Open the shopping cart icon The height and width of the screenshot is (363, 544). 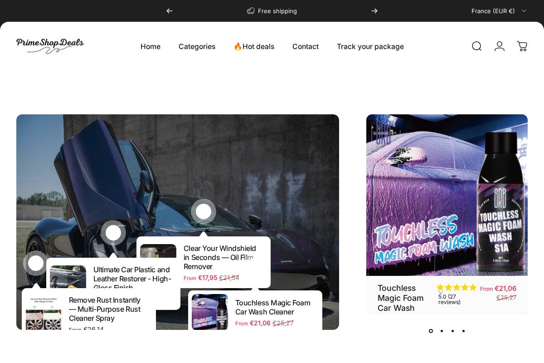tap(522, 46)
